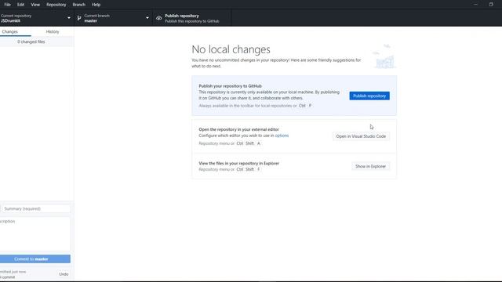Focus the Summary (required) input field

tap(36, 209)
